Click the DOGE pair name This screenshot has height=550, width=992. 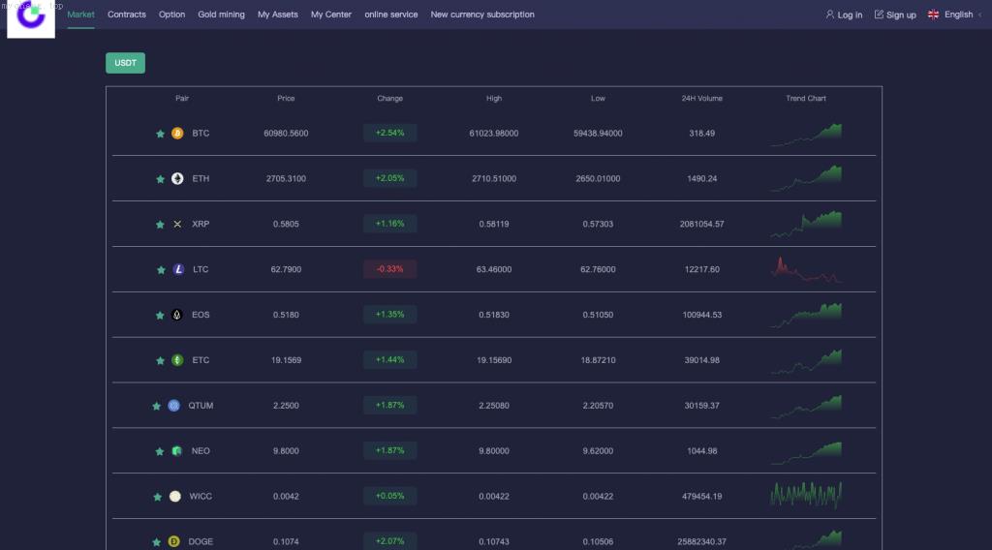tap(201, 542)
